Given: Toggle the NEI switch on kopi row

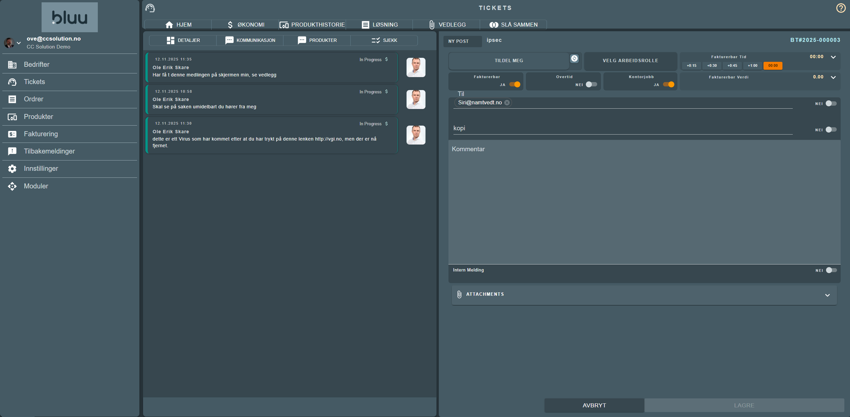Looking at the screenshot, I should click(831, 130).
